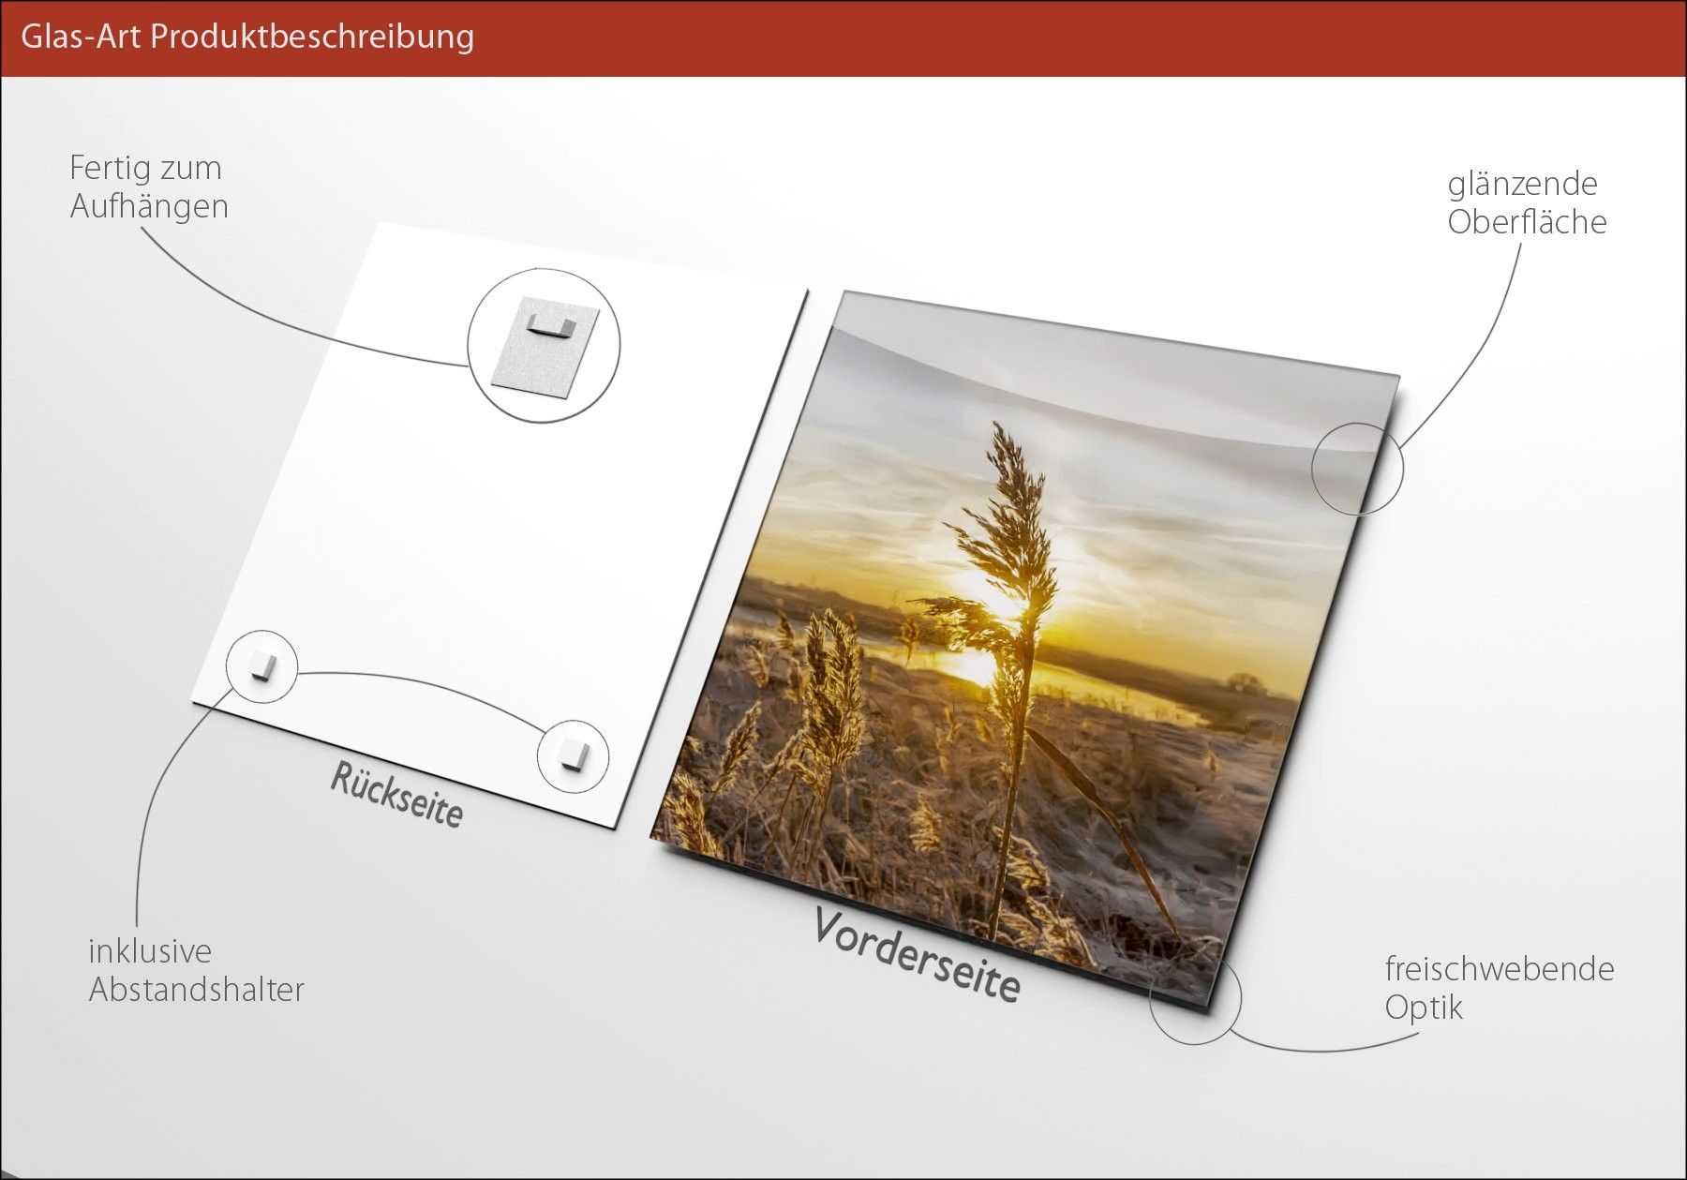Click the 'glänzende Oberfläche' label
The height and width of the screenshot is (1180, 1687).
(1527, 202)
